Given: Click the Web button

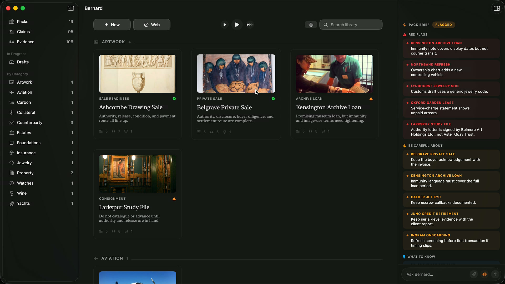Looking at the screenshot, I should click(x=152, y=25).
